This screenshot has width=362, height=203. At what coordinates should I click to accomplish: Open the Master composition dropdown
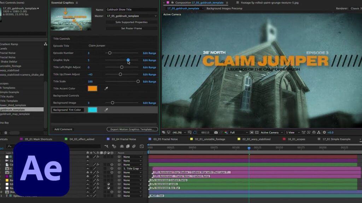(x=132, y=16)
